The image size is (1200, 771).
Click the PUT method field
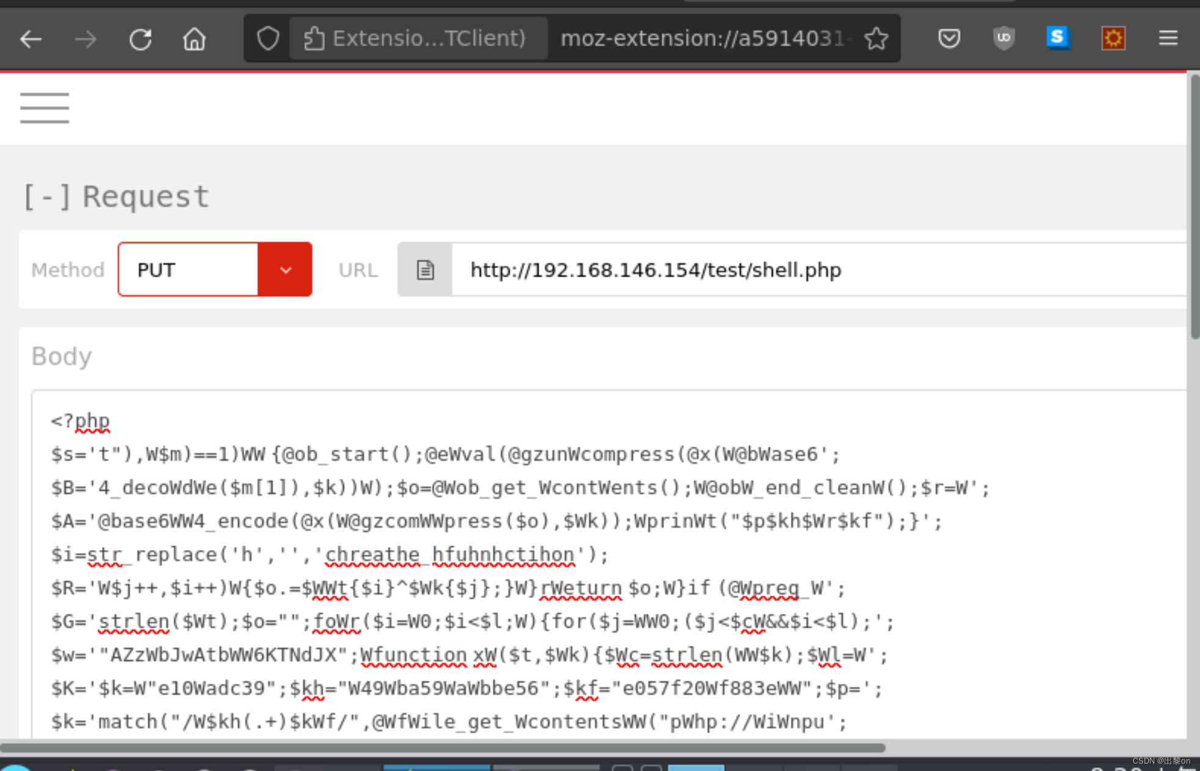[188, 269]
